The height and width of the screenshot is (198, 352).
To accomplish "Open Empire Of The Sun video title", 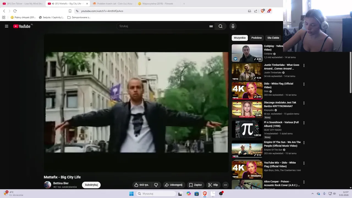I will coord(282,144).
